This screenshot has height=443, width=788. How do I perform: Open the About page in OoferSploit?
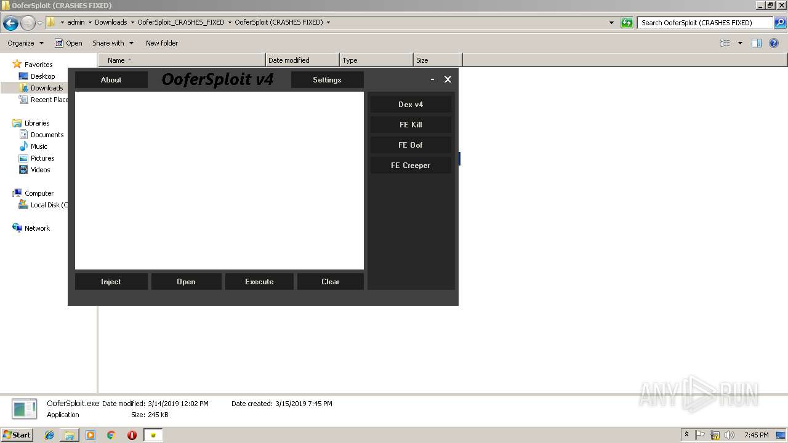[x=111, y=79]
